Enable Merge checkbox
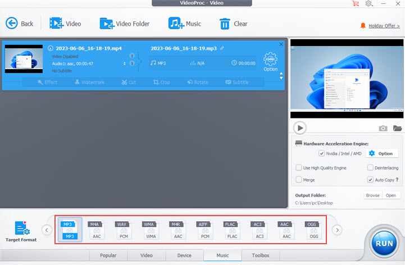The height and width of the screenshot is (265, 405). click(299, 180)
